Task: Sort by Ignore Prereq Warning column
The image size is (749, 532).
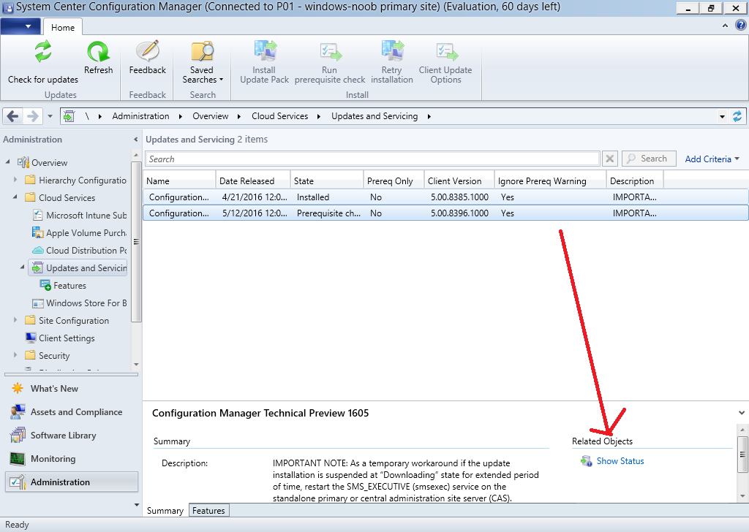Action: [x=550, y=180]
